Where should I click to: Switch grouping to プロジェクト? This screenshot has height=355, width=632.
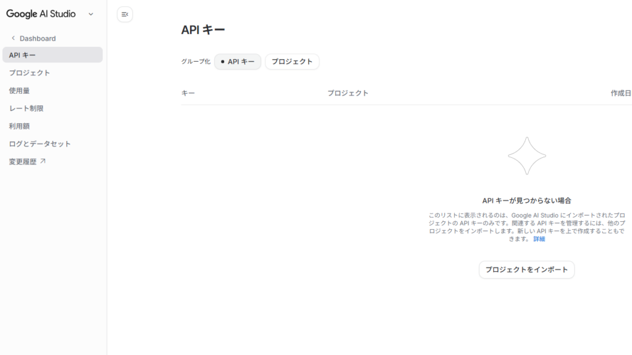[292, 62]
